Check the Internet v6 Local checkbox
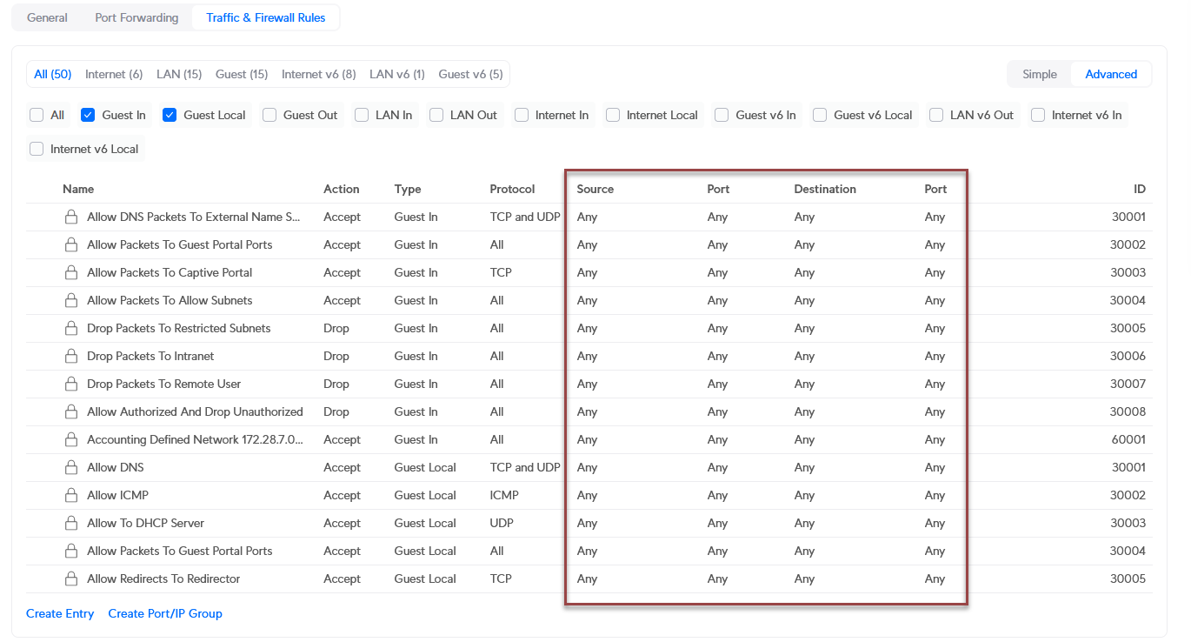Image resolution: width=1191 pixels, height=642 pixels. click(37, 149)
